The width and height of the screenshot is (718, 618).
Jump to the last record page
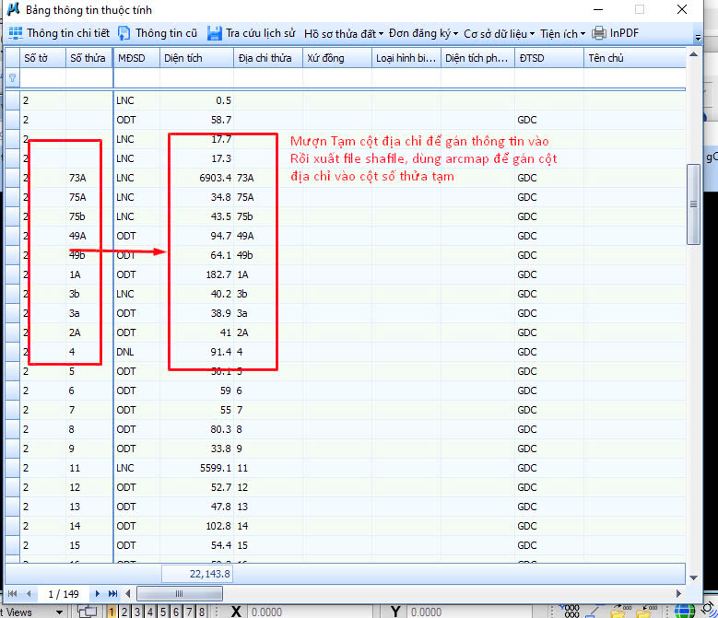click(113, 594)
